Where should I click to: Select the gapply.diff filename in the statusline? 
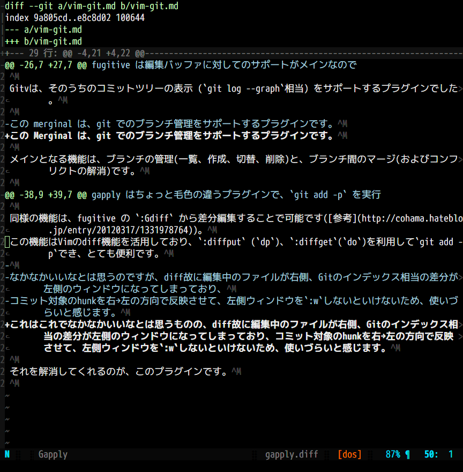pyautogui.click(x=292, y=454)
